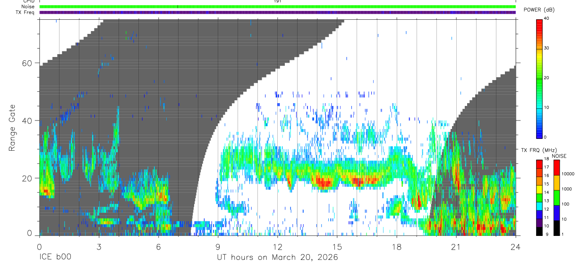The height and width of the screenshot is (267, 580).
Task: Click the "1000" label in NOISE legend
Action: pos(566,189)
